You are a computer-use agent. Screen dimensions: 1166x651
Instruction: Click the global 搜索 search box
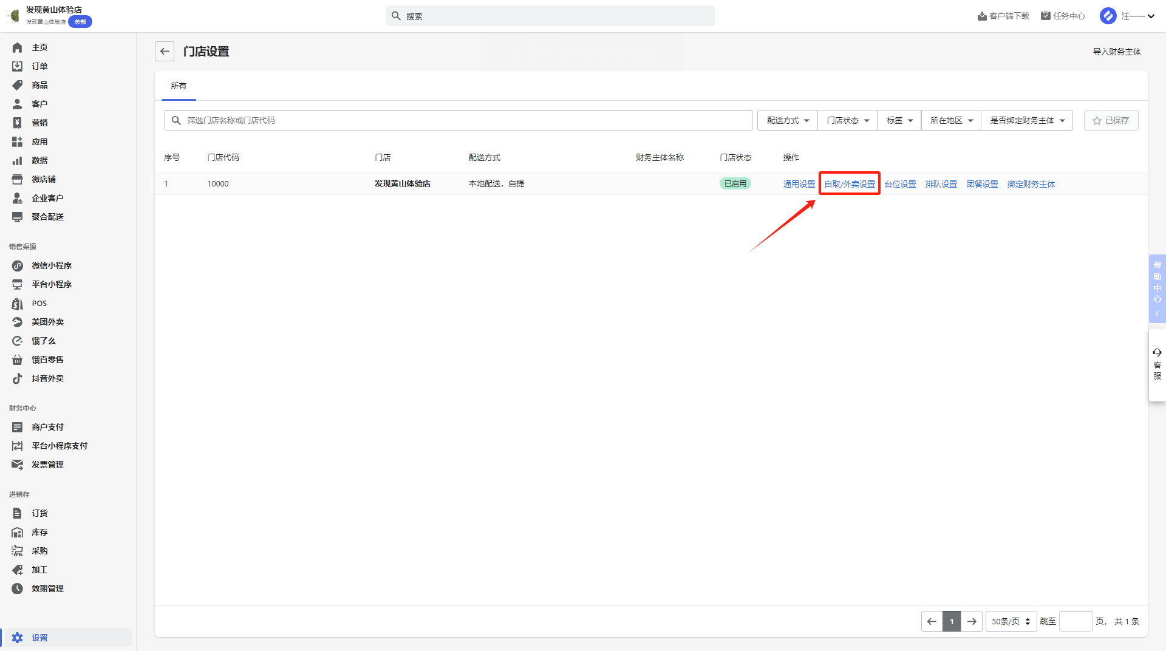pyautogui.click(x=550, y=16)
